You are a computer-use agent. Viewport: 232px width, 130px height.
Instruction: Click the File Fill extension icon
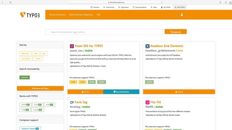(147, 102)
